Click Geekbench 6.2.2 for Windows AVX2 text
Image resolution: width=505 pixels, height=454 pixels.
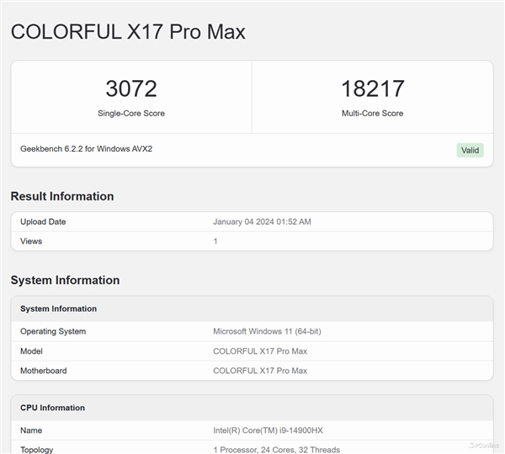click(87, 149)
